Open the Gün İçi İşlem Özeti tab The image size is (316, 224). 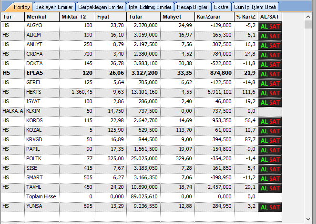tap(255, 7)
